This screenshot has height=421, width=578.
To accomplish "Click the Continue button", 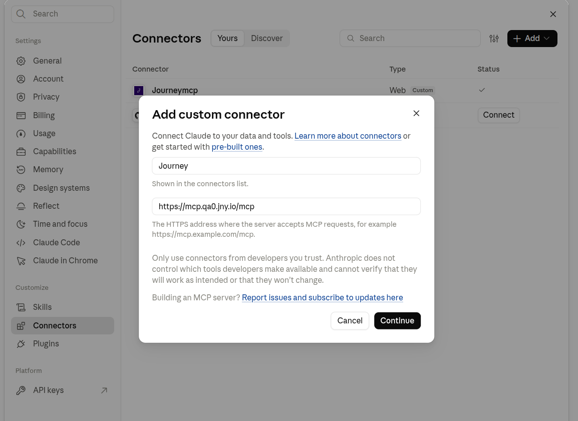I will pos(397,321).
